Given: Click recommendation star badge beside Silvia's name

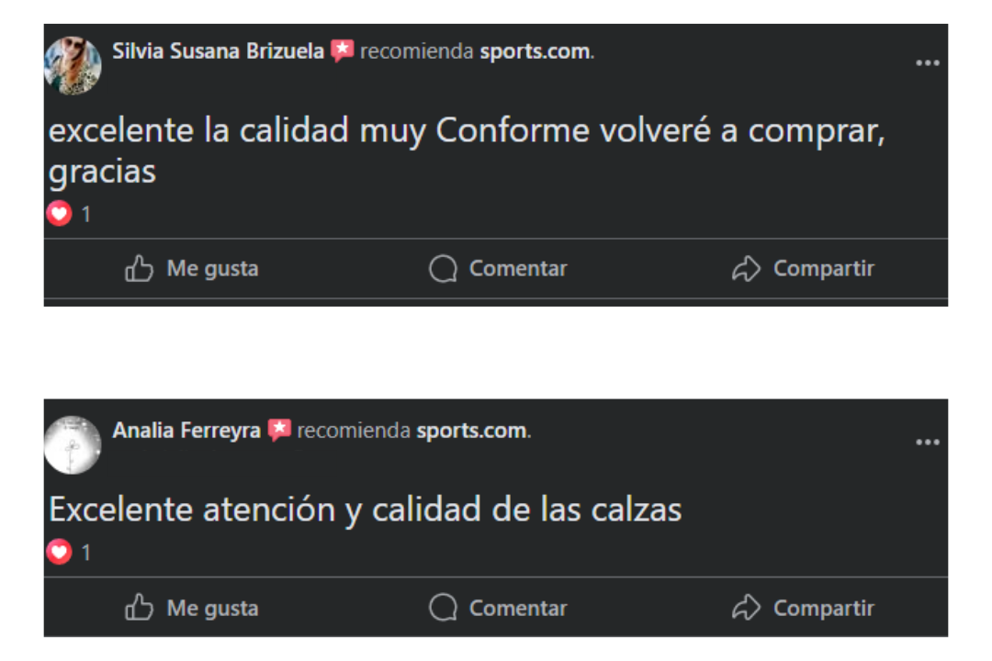Looking at the screenshot, I should tap(343, 50).
